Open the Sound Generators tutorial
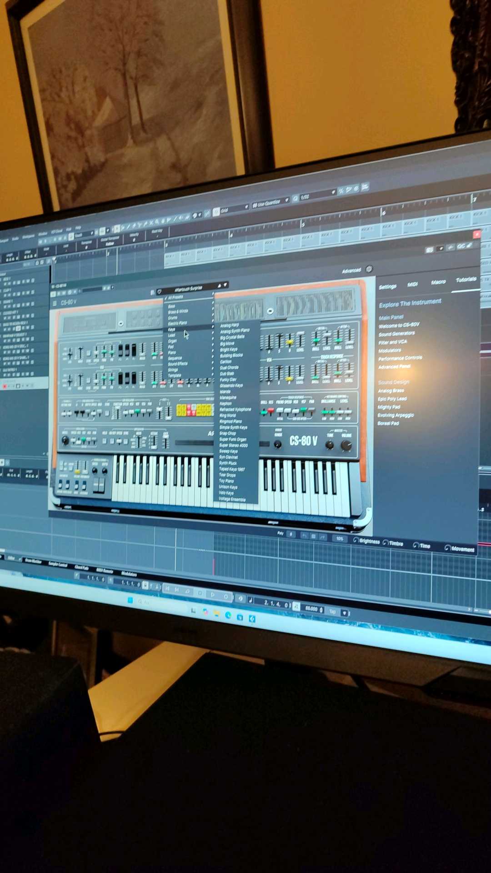Image resolution: width=491 pixels, height=873 pixels. [x=396, y=333]
